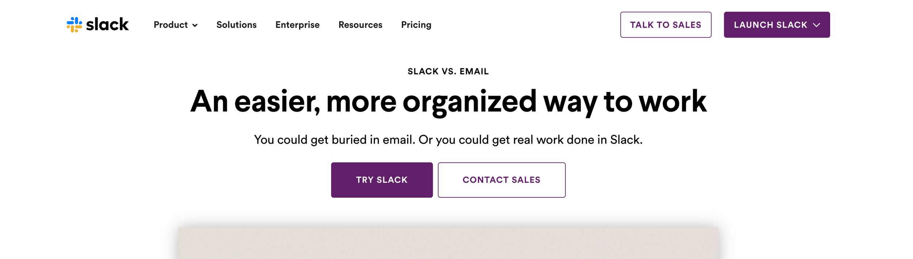Viewport: 913px width, 259px height.
Task: View the Pricing page
Action: coord(416,25)
